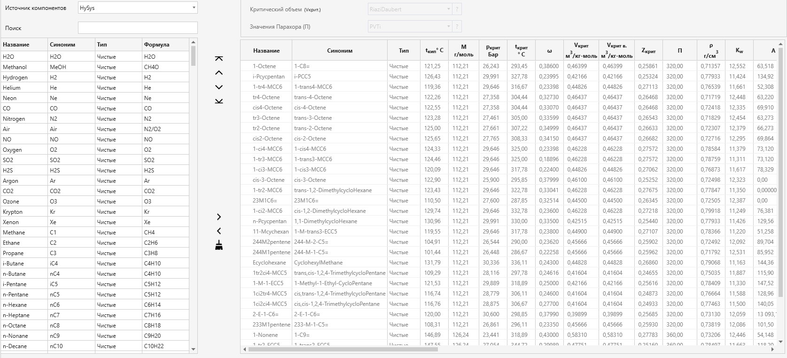
Task: Select cis-3-Octene row in right table
Action: [x=509, y=179]
